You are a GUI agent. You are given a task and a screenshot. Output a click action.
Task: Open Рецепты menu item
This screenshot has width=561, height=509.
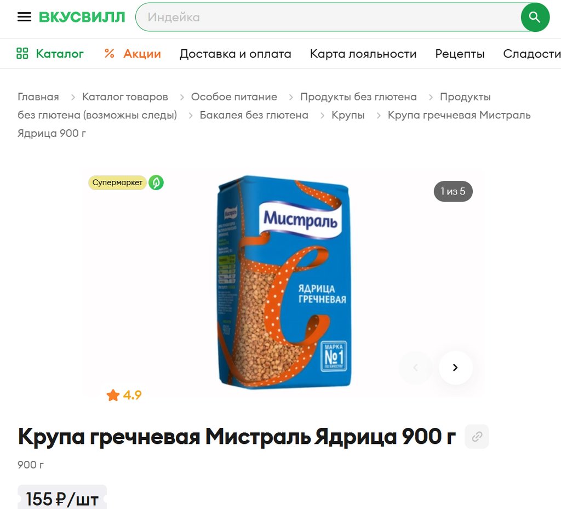460,54
